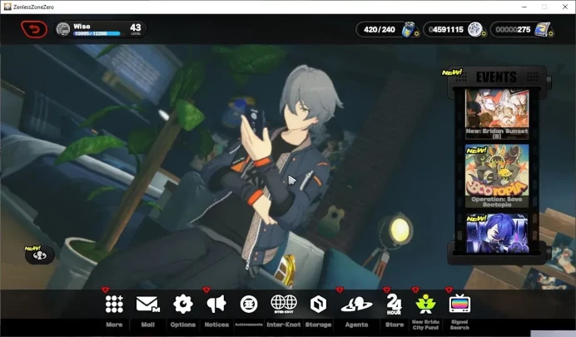Image resolution: width=576 pixels, height=337 pixels.
Task: Click the Achievements label text
Action: click(249, 325)
